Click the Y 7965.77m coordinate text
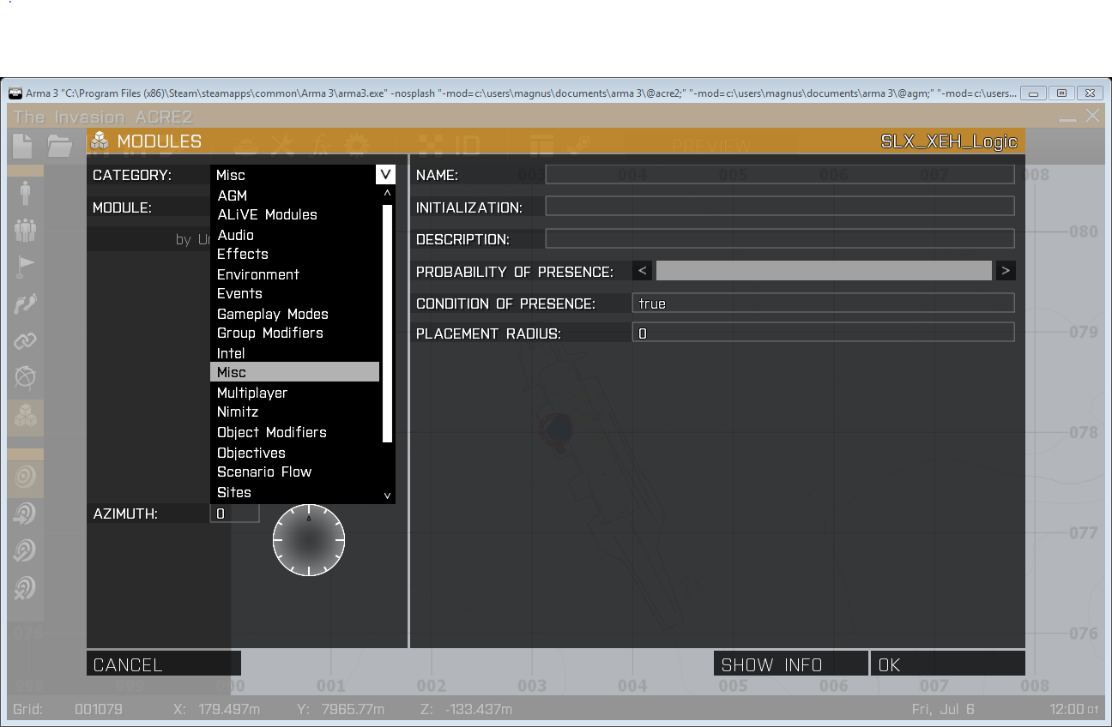This screenshot has width=1112, height=727. pyautogui.click(x=340, y=709)
